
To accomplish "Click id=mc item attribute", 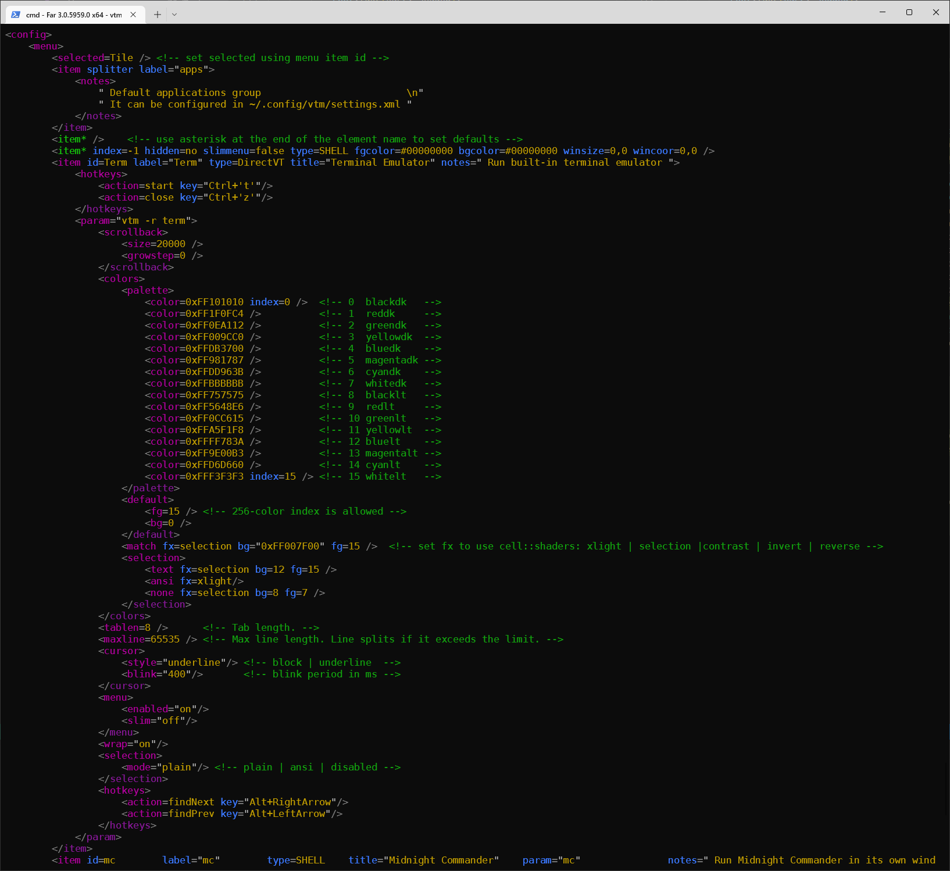I will coord(101,861).
